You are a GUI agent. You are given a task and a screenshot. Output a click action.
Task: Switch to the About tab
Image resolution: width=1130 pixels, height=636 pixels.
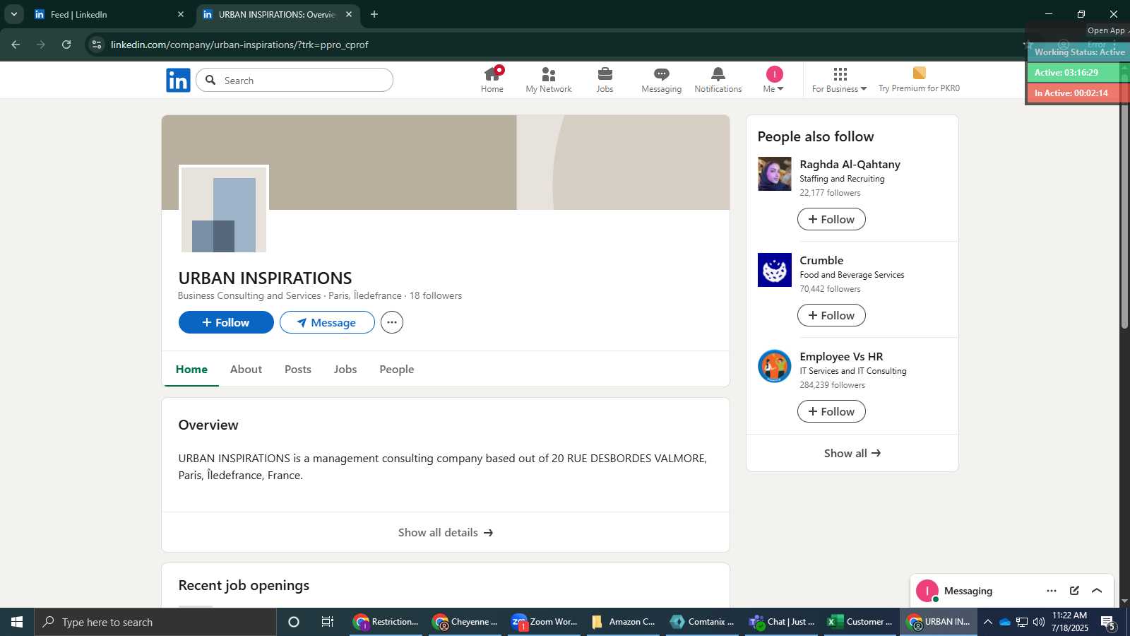click(x=246, y=369)
